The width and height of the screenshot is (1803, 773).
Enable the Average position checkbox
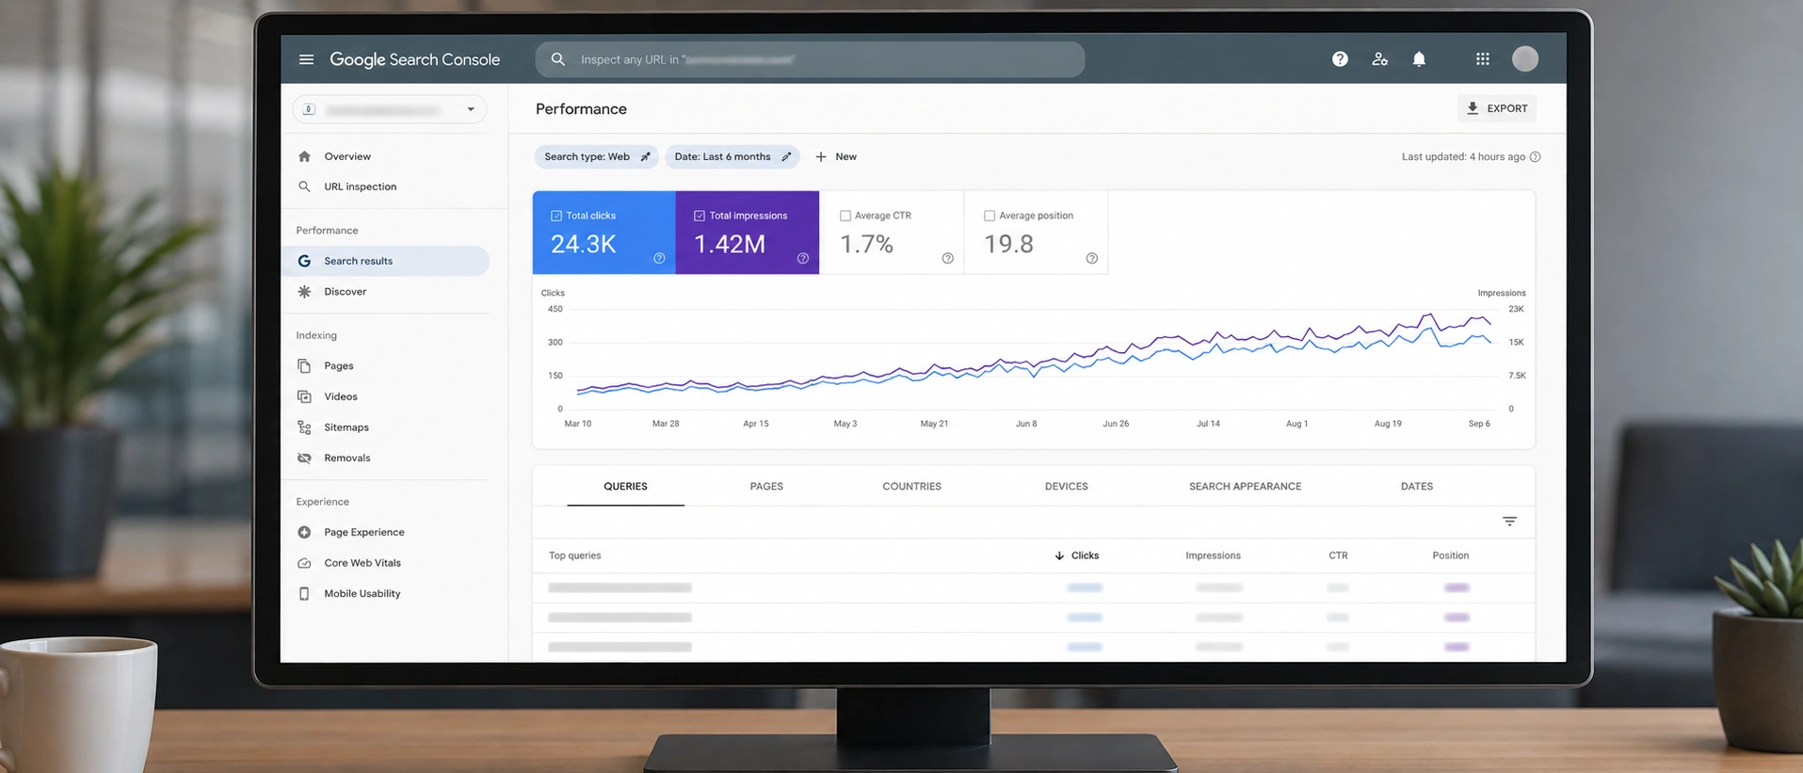point(990,216)
